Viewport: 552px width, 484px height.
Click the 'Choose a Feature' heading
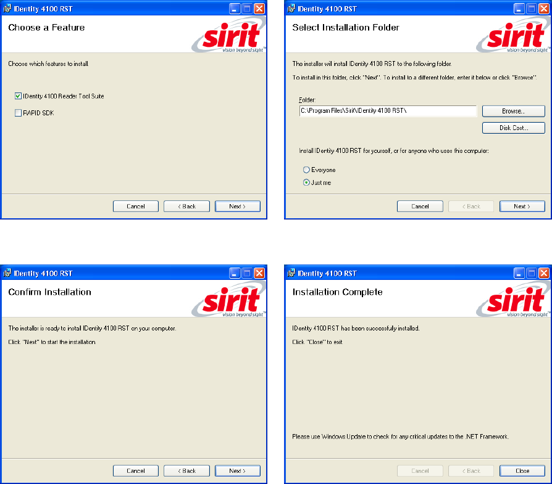[46, 27]
